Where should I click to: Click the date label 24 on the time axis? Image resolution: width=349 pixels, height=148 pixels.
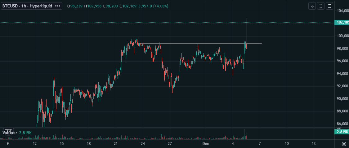click(143, 144)
